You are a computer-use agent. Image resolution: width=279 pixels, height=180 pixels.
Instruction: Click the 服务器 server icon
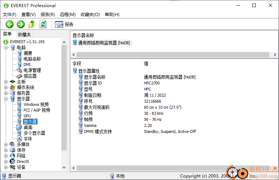click(12, 93)
